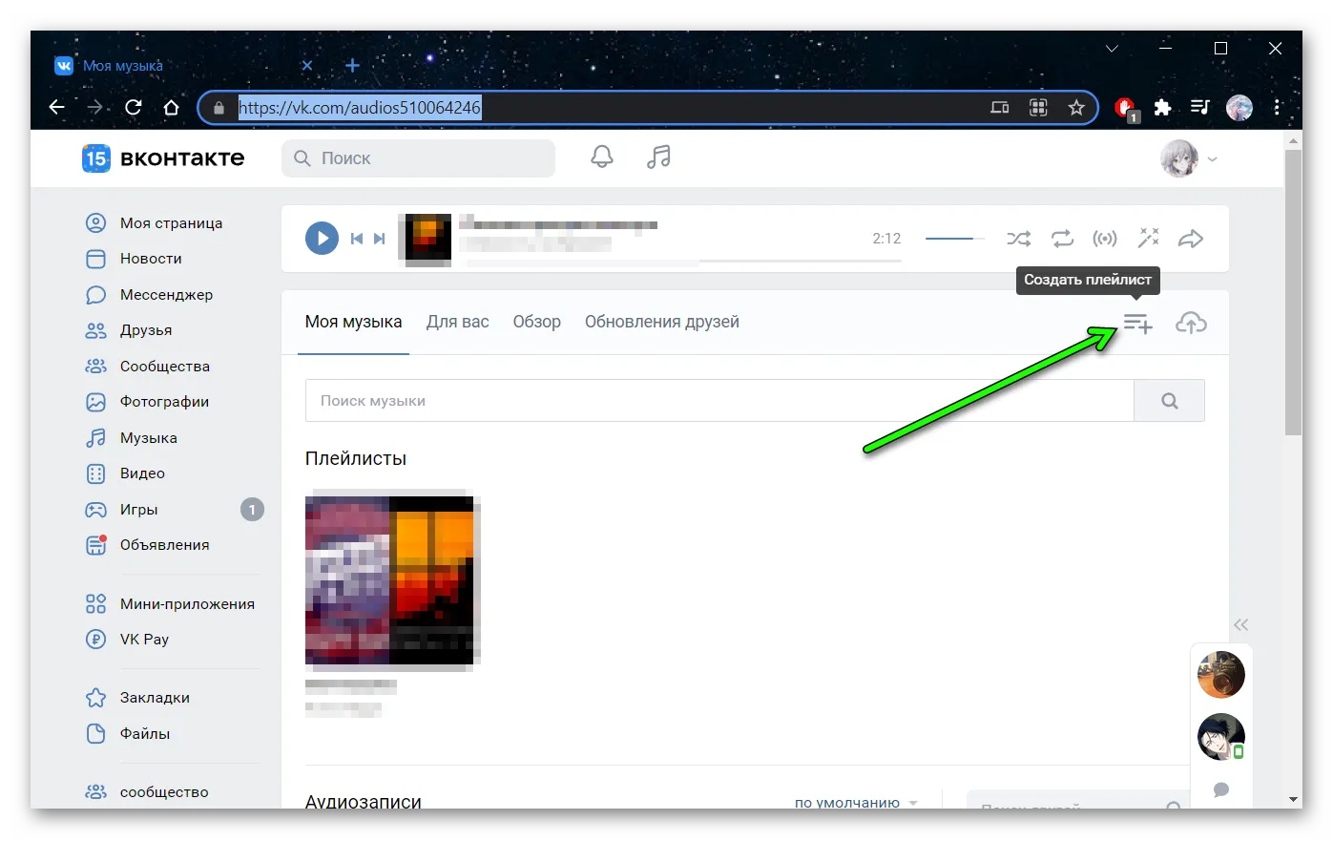The height and width of the screenshot is (841, 1333).
Task: Click the browser back arrow
Action: 57,107
